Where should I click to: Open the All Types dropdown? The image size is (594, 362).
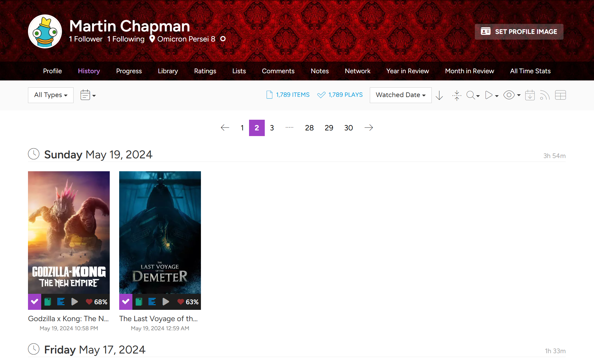click(x=51, y=95)
